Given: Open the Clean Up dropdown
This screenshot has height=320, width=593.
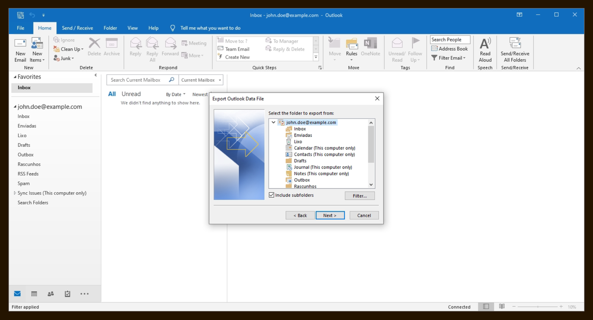Looking at the screenshot, I should [69, 49].
